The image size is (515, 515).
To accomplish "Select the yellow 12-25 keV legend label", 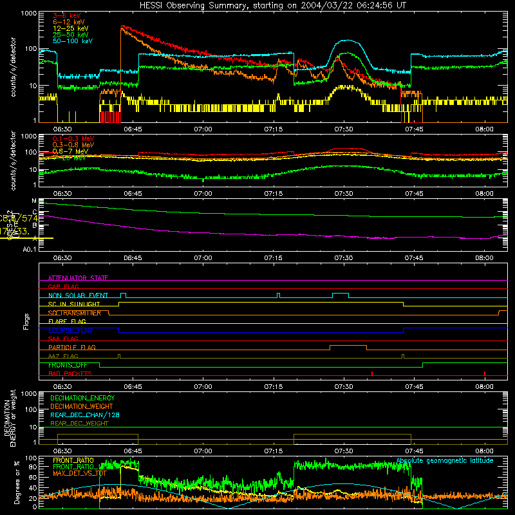I will (x=71, y=28).
